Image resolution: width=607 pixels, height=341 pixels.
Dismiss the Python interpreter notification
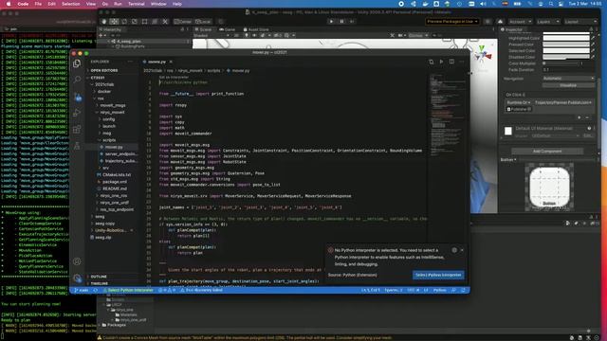[x=462, y=250]
